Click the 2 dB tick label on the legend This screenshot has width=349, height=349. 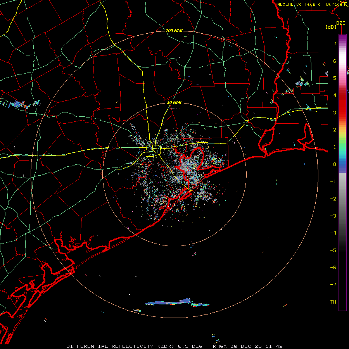tap(335, 130)
